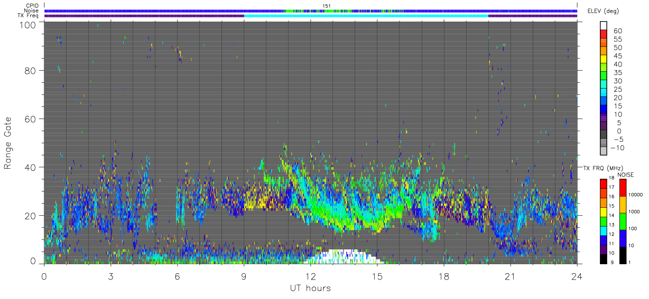The width and height of the screenshot is (649, 299).
Task: Click the blue Noise strip above the plot
Action: coord(311,11)
